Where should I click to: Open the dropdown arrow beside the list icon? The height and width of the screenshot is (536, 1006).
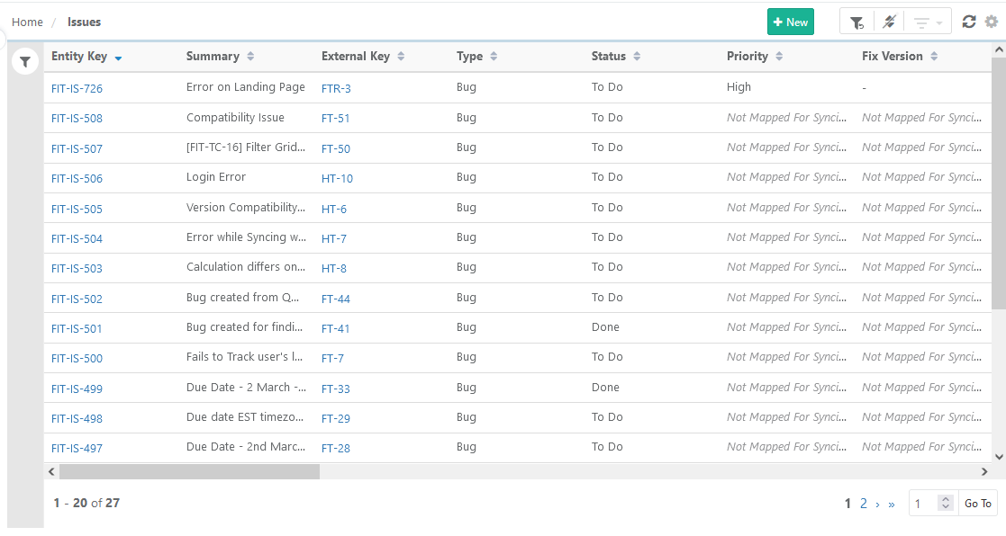(939, 21)
